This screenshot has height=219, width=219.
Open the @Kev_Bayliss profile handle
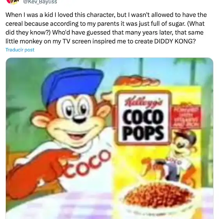40,2
